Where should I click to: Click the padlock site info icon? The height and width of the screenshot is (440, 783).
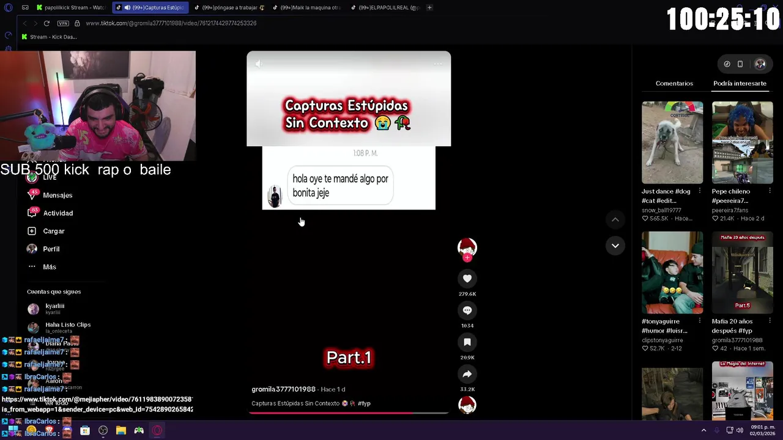77,23
